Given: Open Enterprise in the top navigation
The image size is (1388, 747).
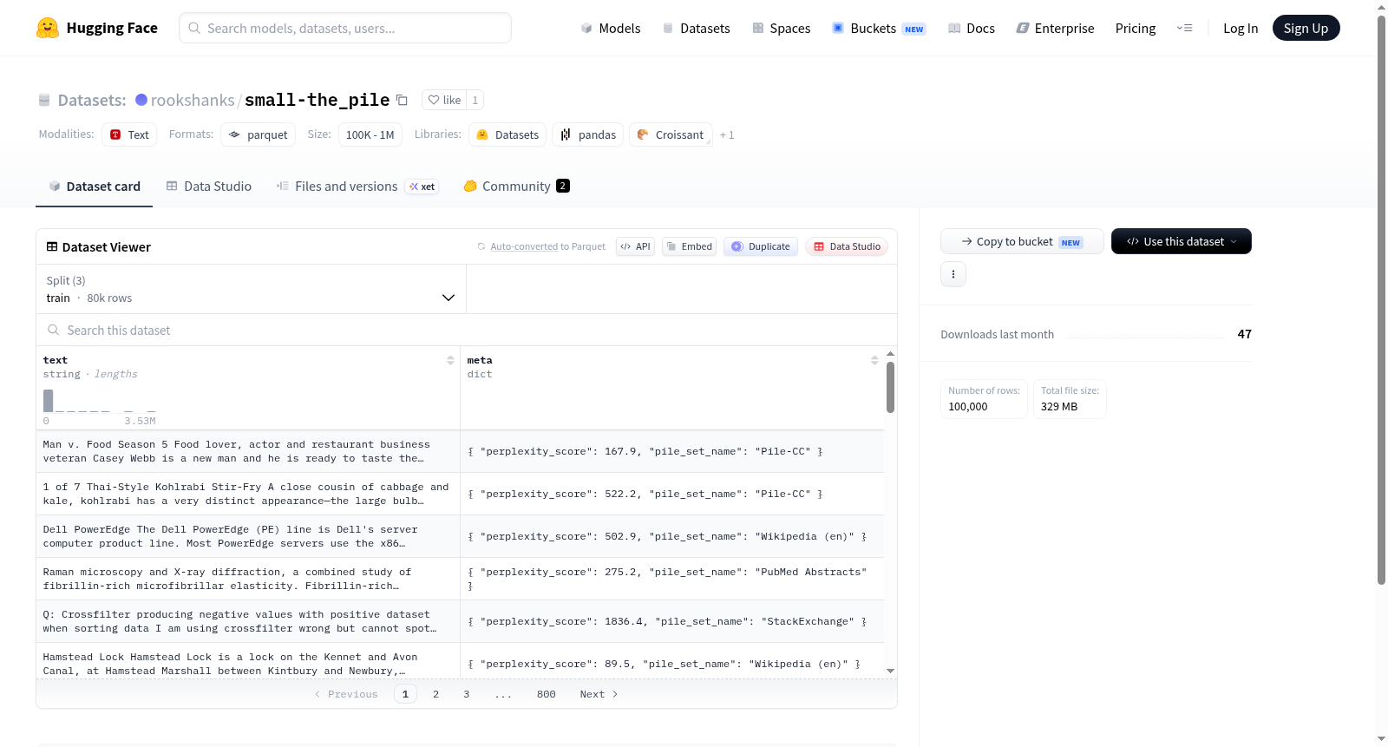Looking at the screenshot, I should [x=1055, y=28].
